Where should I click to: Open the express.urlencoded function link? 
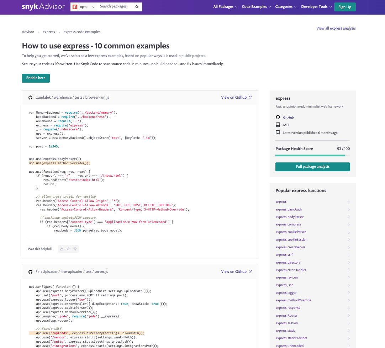point(290,346)
